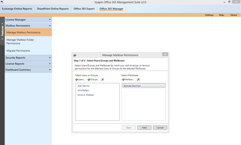Image resolution: width=241 pixels, height=145 pixels.
Task: Click the disabled Back button
Action: pyautogui.click(x=129, y=128)
